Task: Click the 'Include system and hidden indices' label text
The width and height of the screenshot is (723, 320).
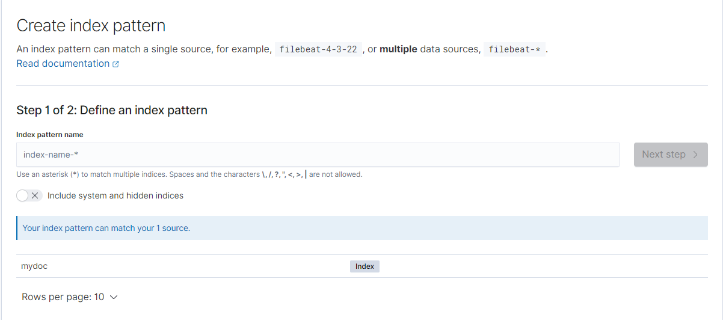Action: click(x=115, y=195)
